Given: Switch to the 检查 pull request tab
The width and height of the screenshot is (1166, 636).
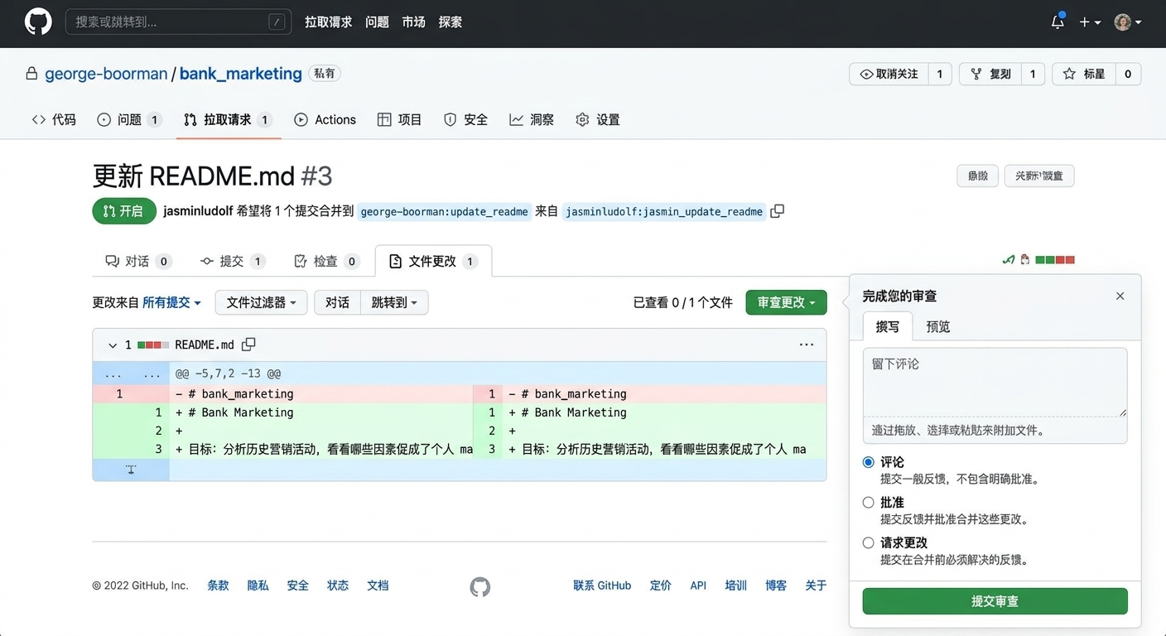Looking at the screenshot, I should 326,261.
